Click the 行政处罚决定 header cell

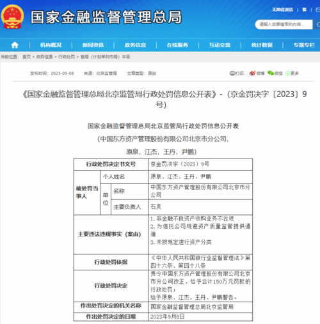pos(111,286)
